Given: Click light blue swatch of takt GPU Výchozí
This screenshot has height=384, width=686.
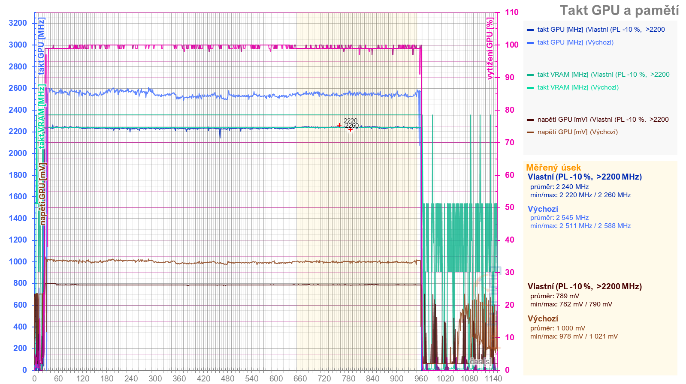Looking at the screenshot, I should (530, 43).
